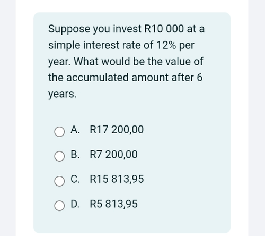Pick the option D radio button

tap(59, 206)
